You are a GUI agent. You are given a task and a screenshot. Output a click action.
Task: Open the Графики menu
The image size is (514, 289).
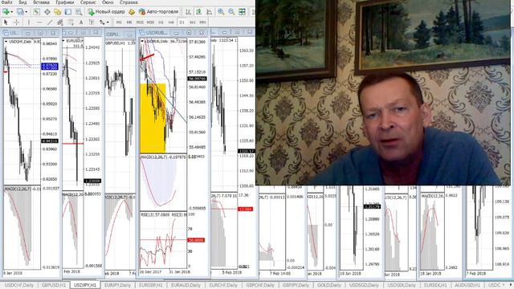click(x=64, y=2)
